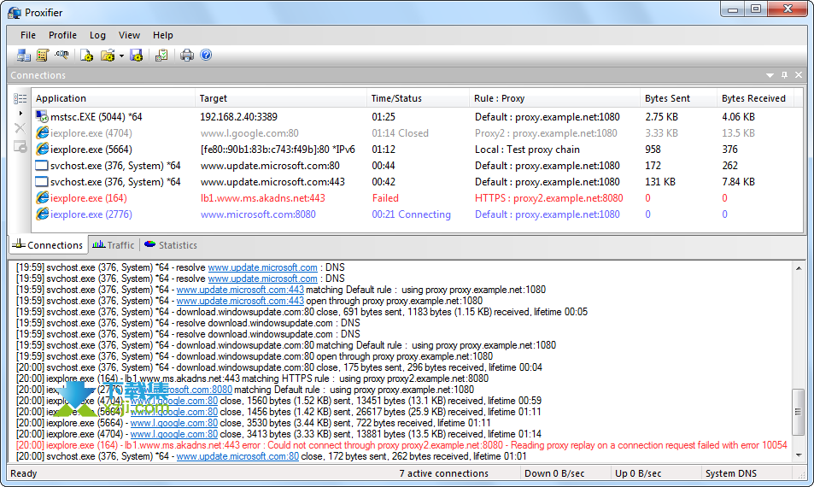
Task: Switch to the Statistics tab
Action: coord(171,245)
